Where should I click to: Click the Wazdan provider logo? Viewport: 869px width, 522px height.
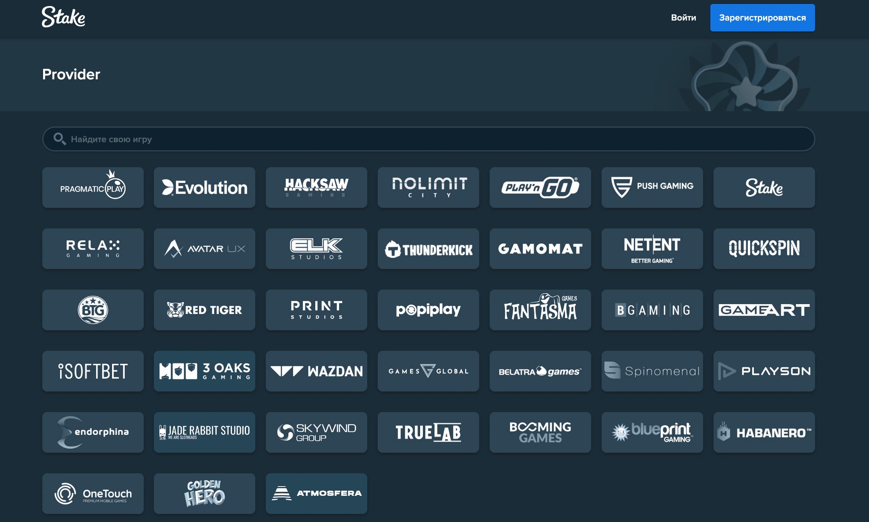317,371
